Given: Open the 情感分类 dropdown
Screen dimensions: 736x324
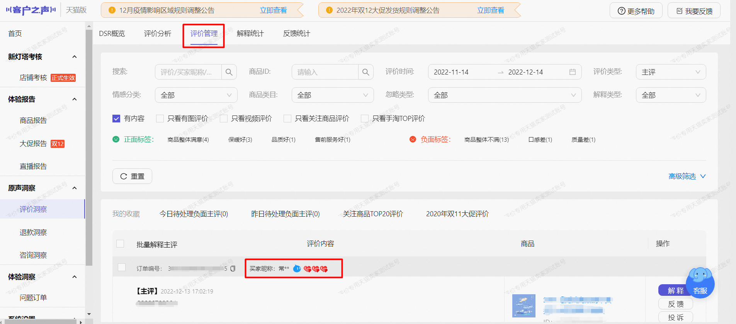Looking at the screenshot, I should 196,95.
